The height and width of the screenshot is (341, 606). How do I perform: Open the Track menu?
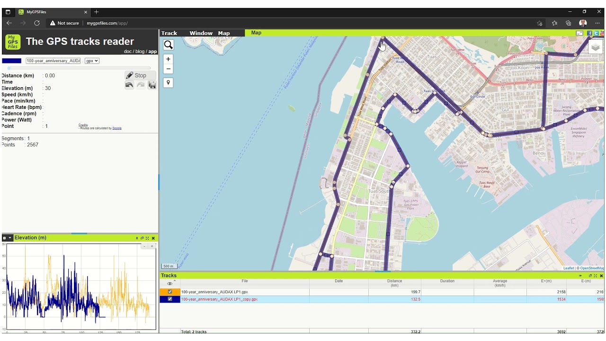(169, 33)
